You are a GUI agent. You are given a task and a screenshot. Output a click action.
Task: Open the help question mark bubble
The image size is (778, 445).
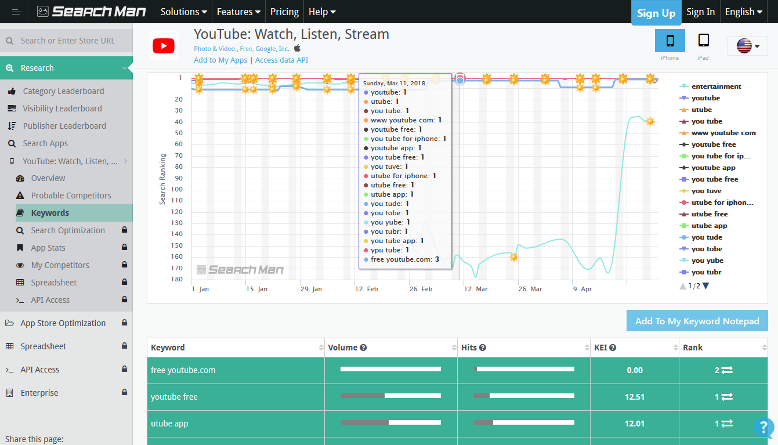click(x=763, y=428)
